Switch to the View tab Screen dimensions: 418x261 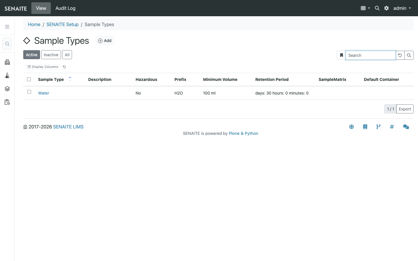click(41, 8)
